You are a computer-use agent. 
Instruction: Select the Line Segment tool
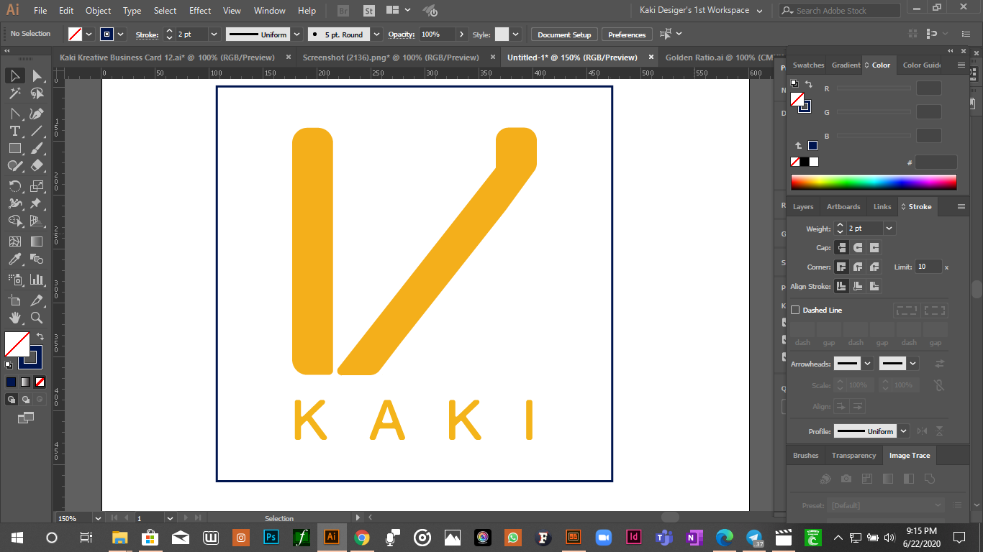pyautogui.click(x=37, y=131)
